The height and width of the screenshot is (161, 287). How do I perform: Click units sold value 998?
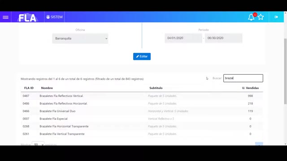[x=250, y=96]
